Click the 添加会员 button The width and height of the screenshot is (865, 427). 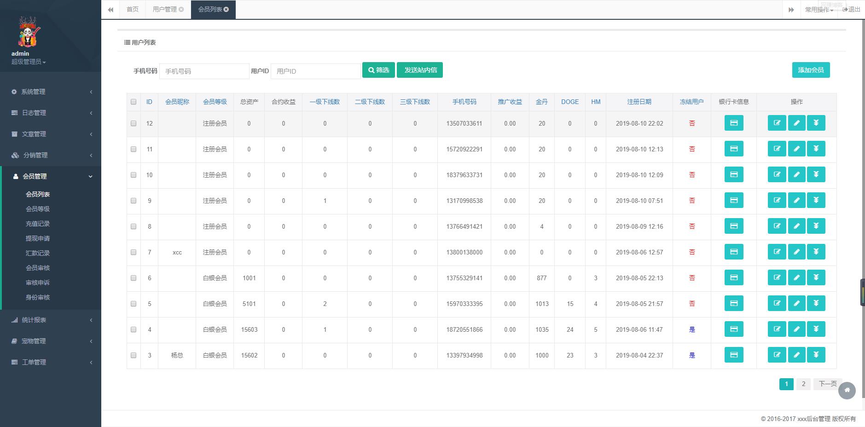(x=811, y=70)
